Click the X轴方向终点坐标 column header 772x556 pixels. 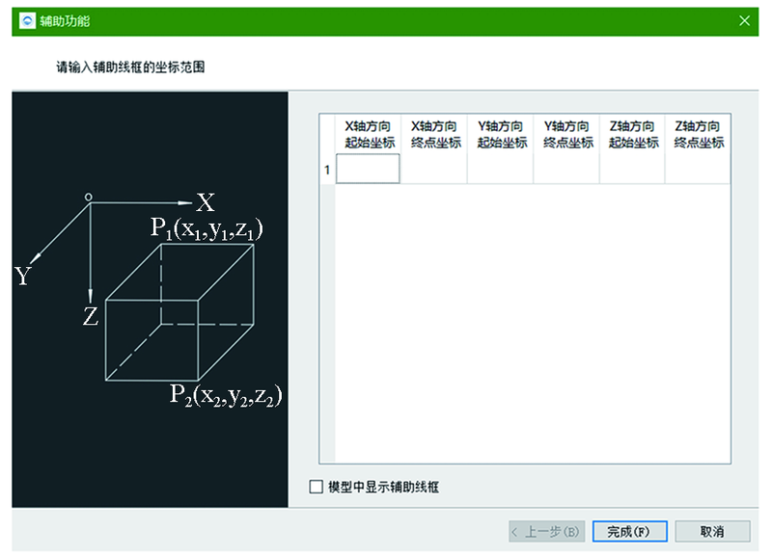(x=435, y=134)
